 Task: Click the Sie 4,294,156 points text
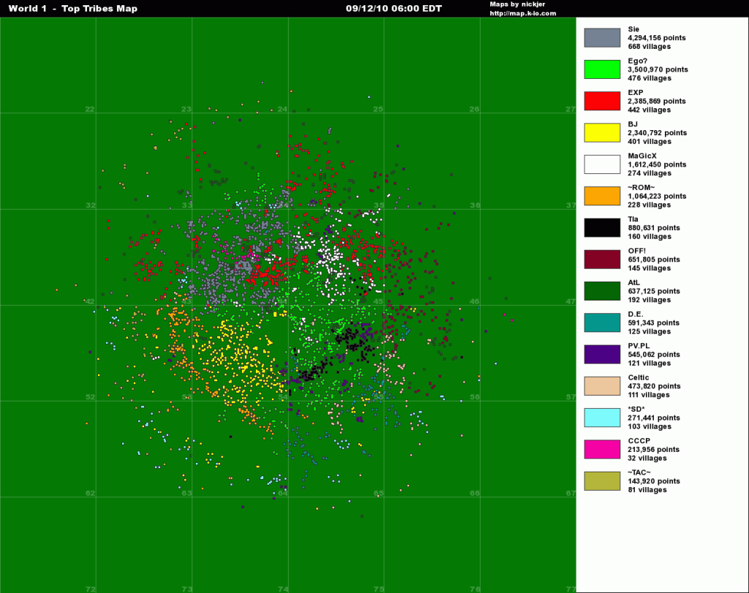coord(656,37)
